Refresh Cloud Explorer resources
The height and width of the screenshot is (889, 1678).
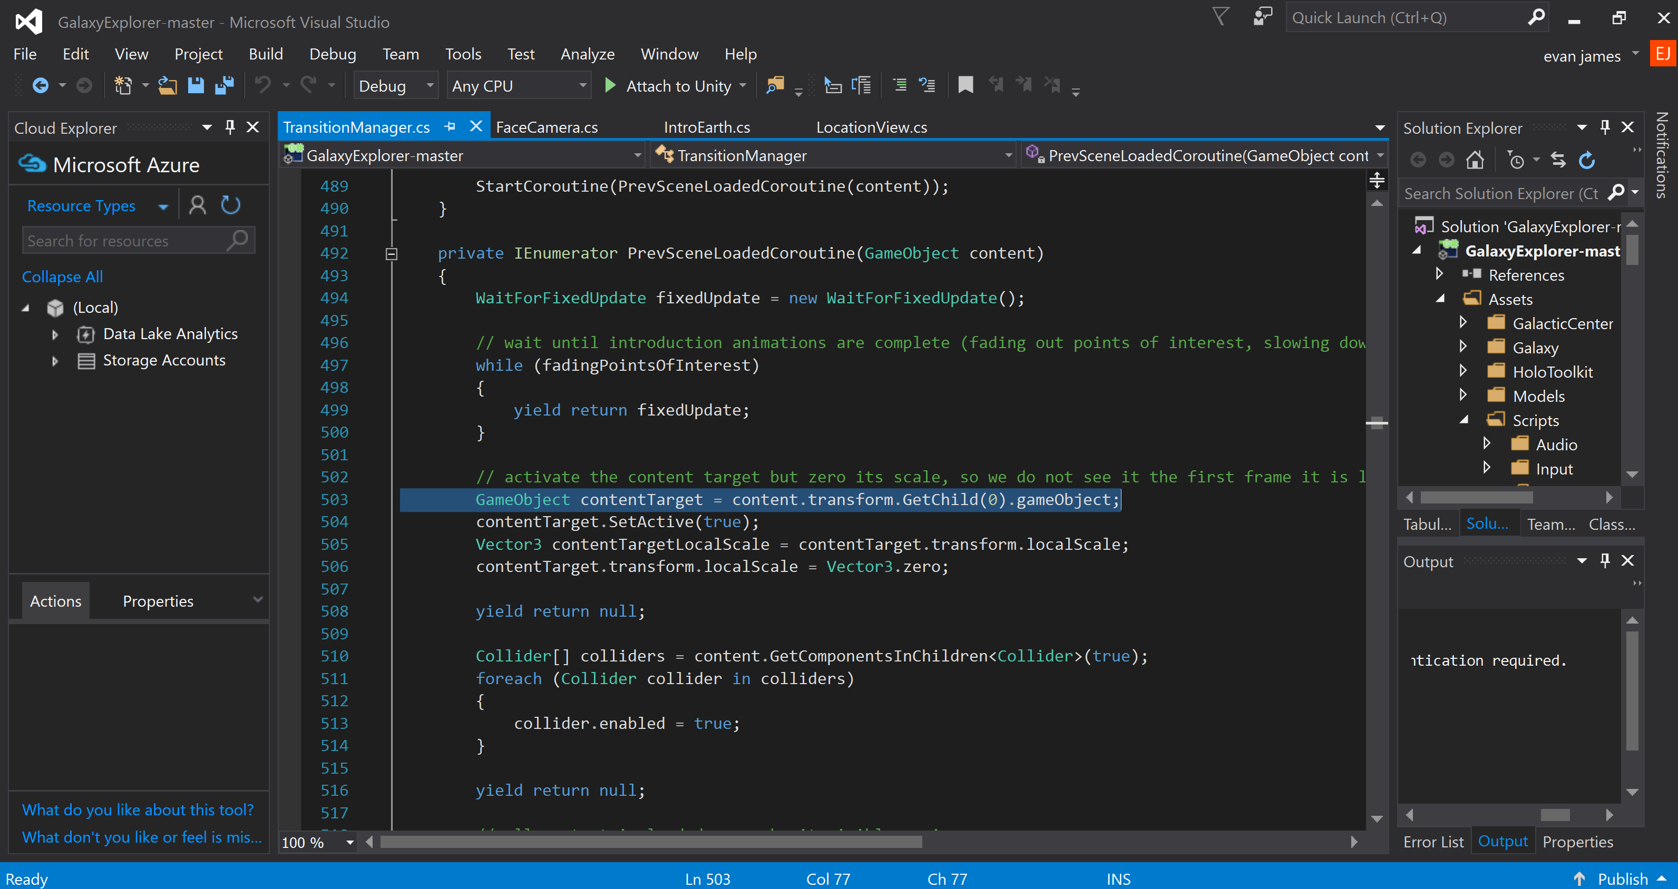click(231, 205)
